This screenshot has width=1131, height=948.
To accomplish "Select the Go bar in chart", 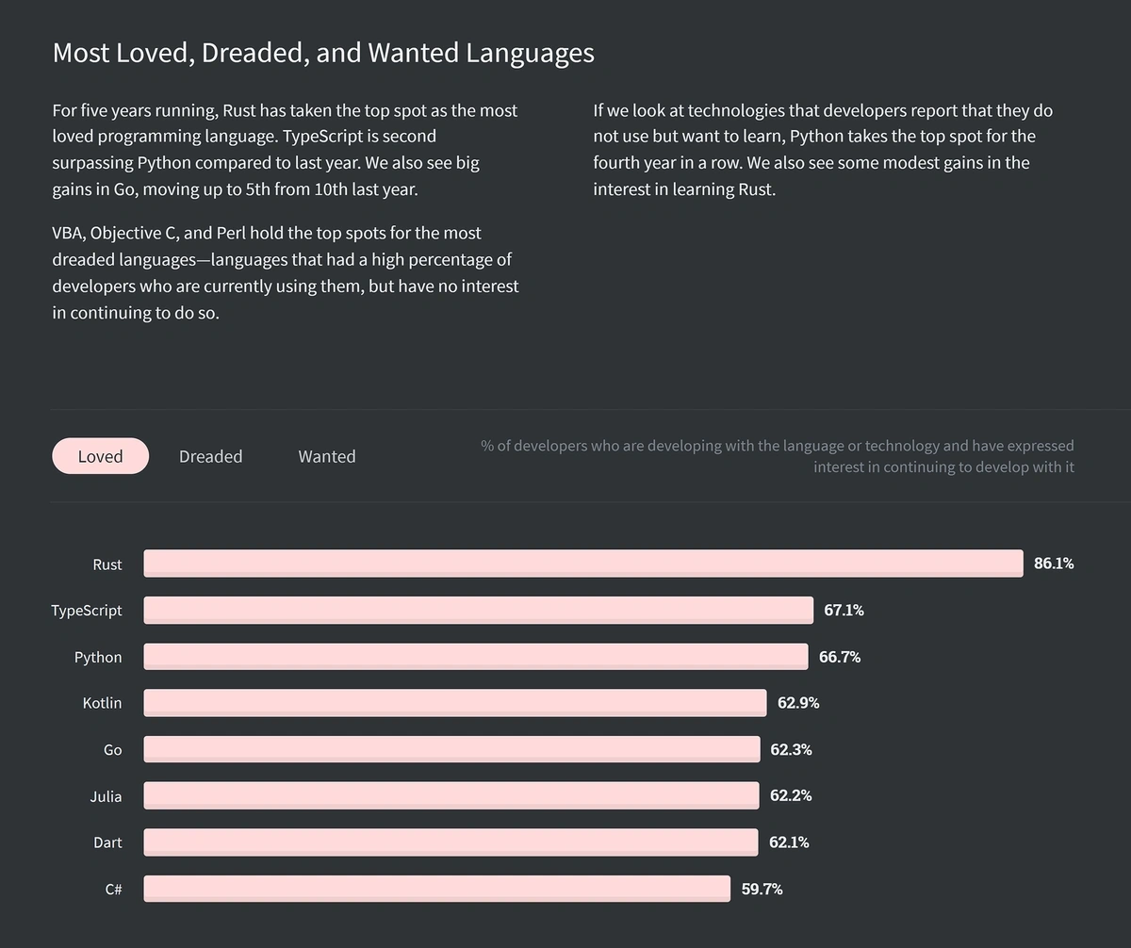I will tap(452, 749).
